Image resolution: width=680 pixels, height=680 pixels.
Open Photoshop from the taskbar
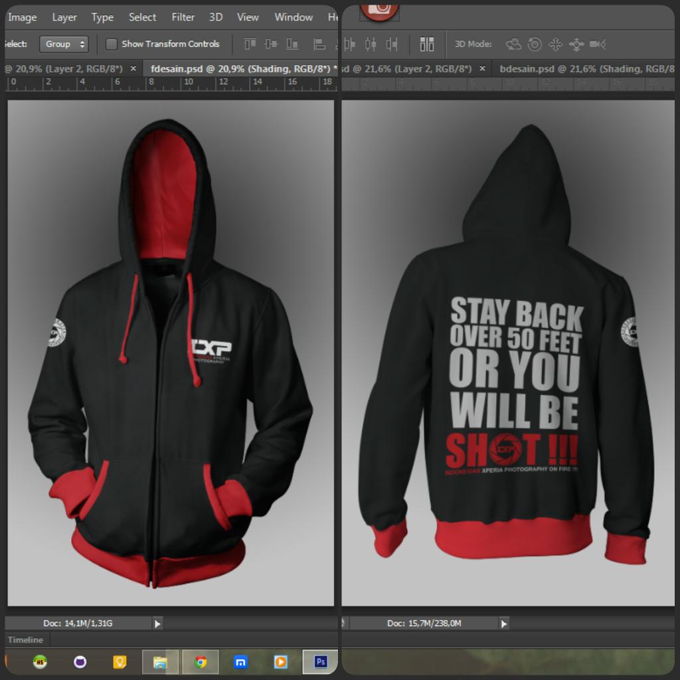click(321, 662)
